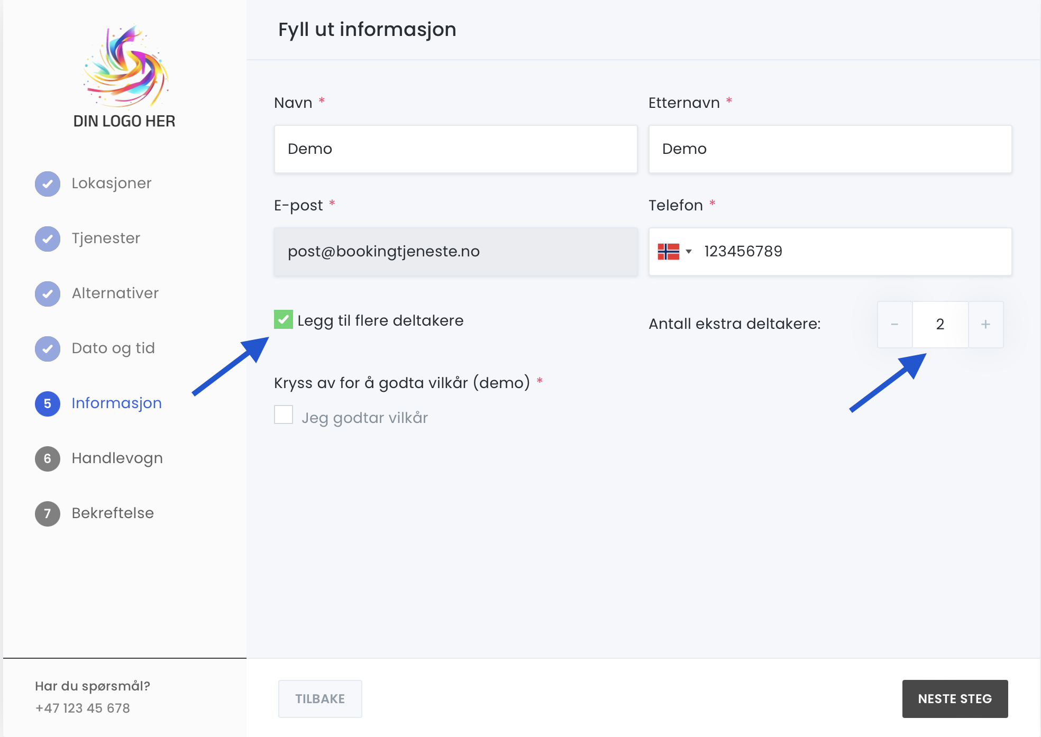1041x737 pixels.
Task: Increase extra participants with plus button
Action: coord(985,325)
